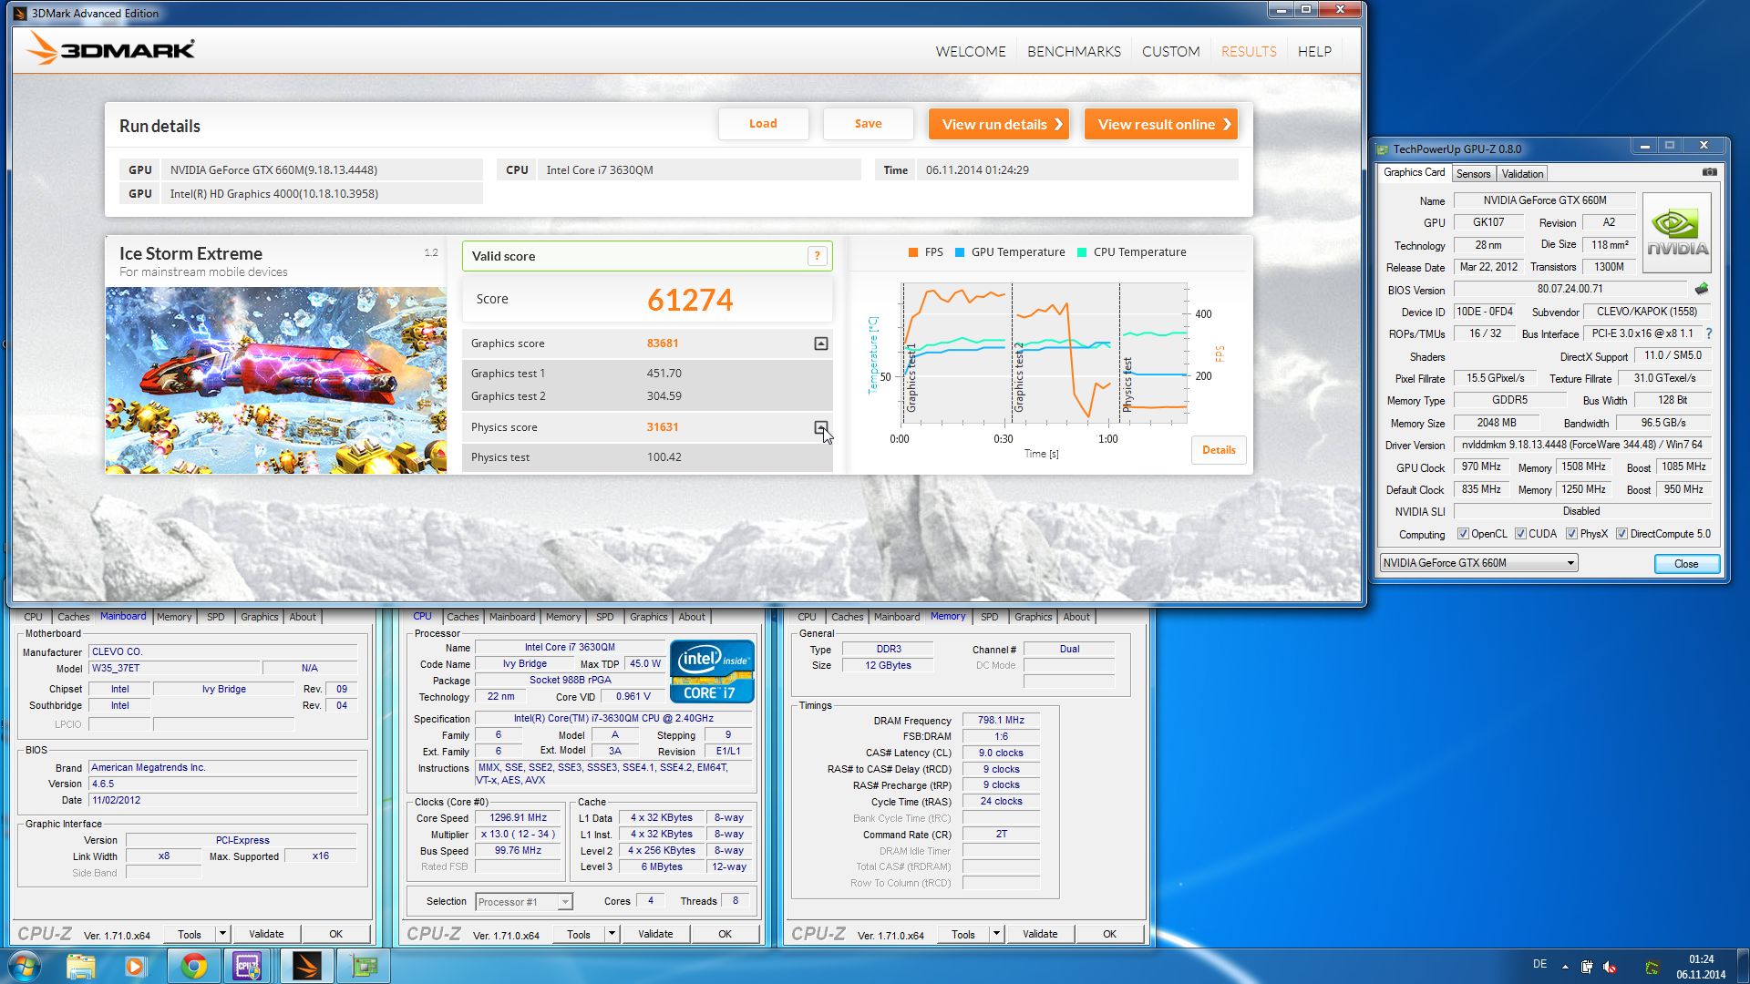Open Caches tab in CPU-Z CPU window
This screenshot has height=984, width=1750.
[x=462, y=617]
